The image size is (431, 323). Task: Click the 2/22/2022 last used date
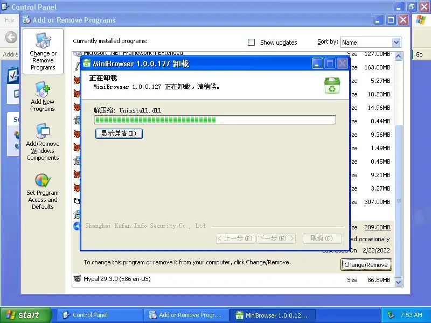[376, 250]
